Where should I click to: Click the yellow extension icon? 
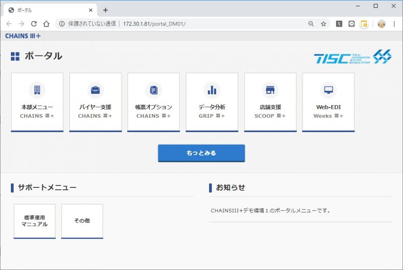pos(364,24)
